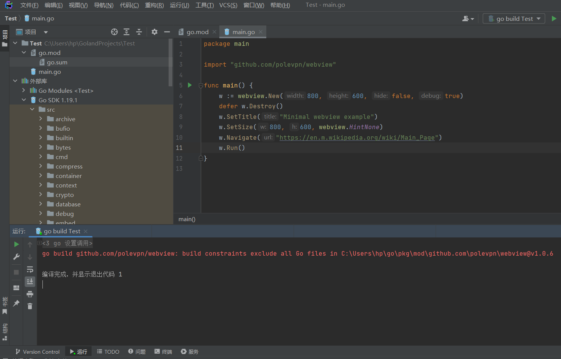Expand the crypto folder
The image size is (561, 359).
point(41,194)
